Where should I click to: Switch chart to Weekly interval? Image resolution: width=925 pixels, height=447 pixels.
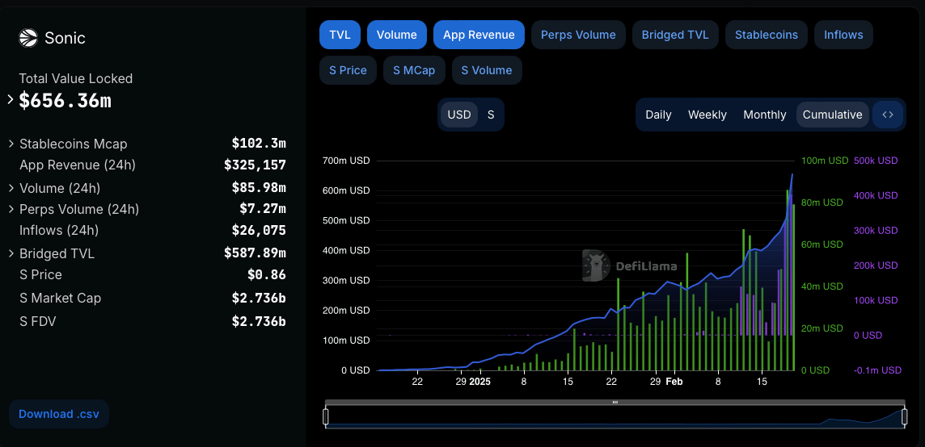pos(707,115)
